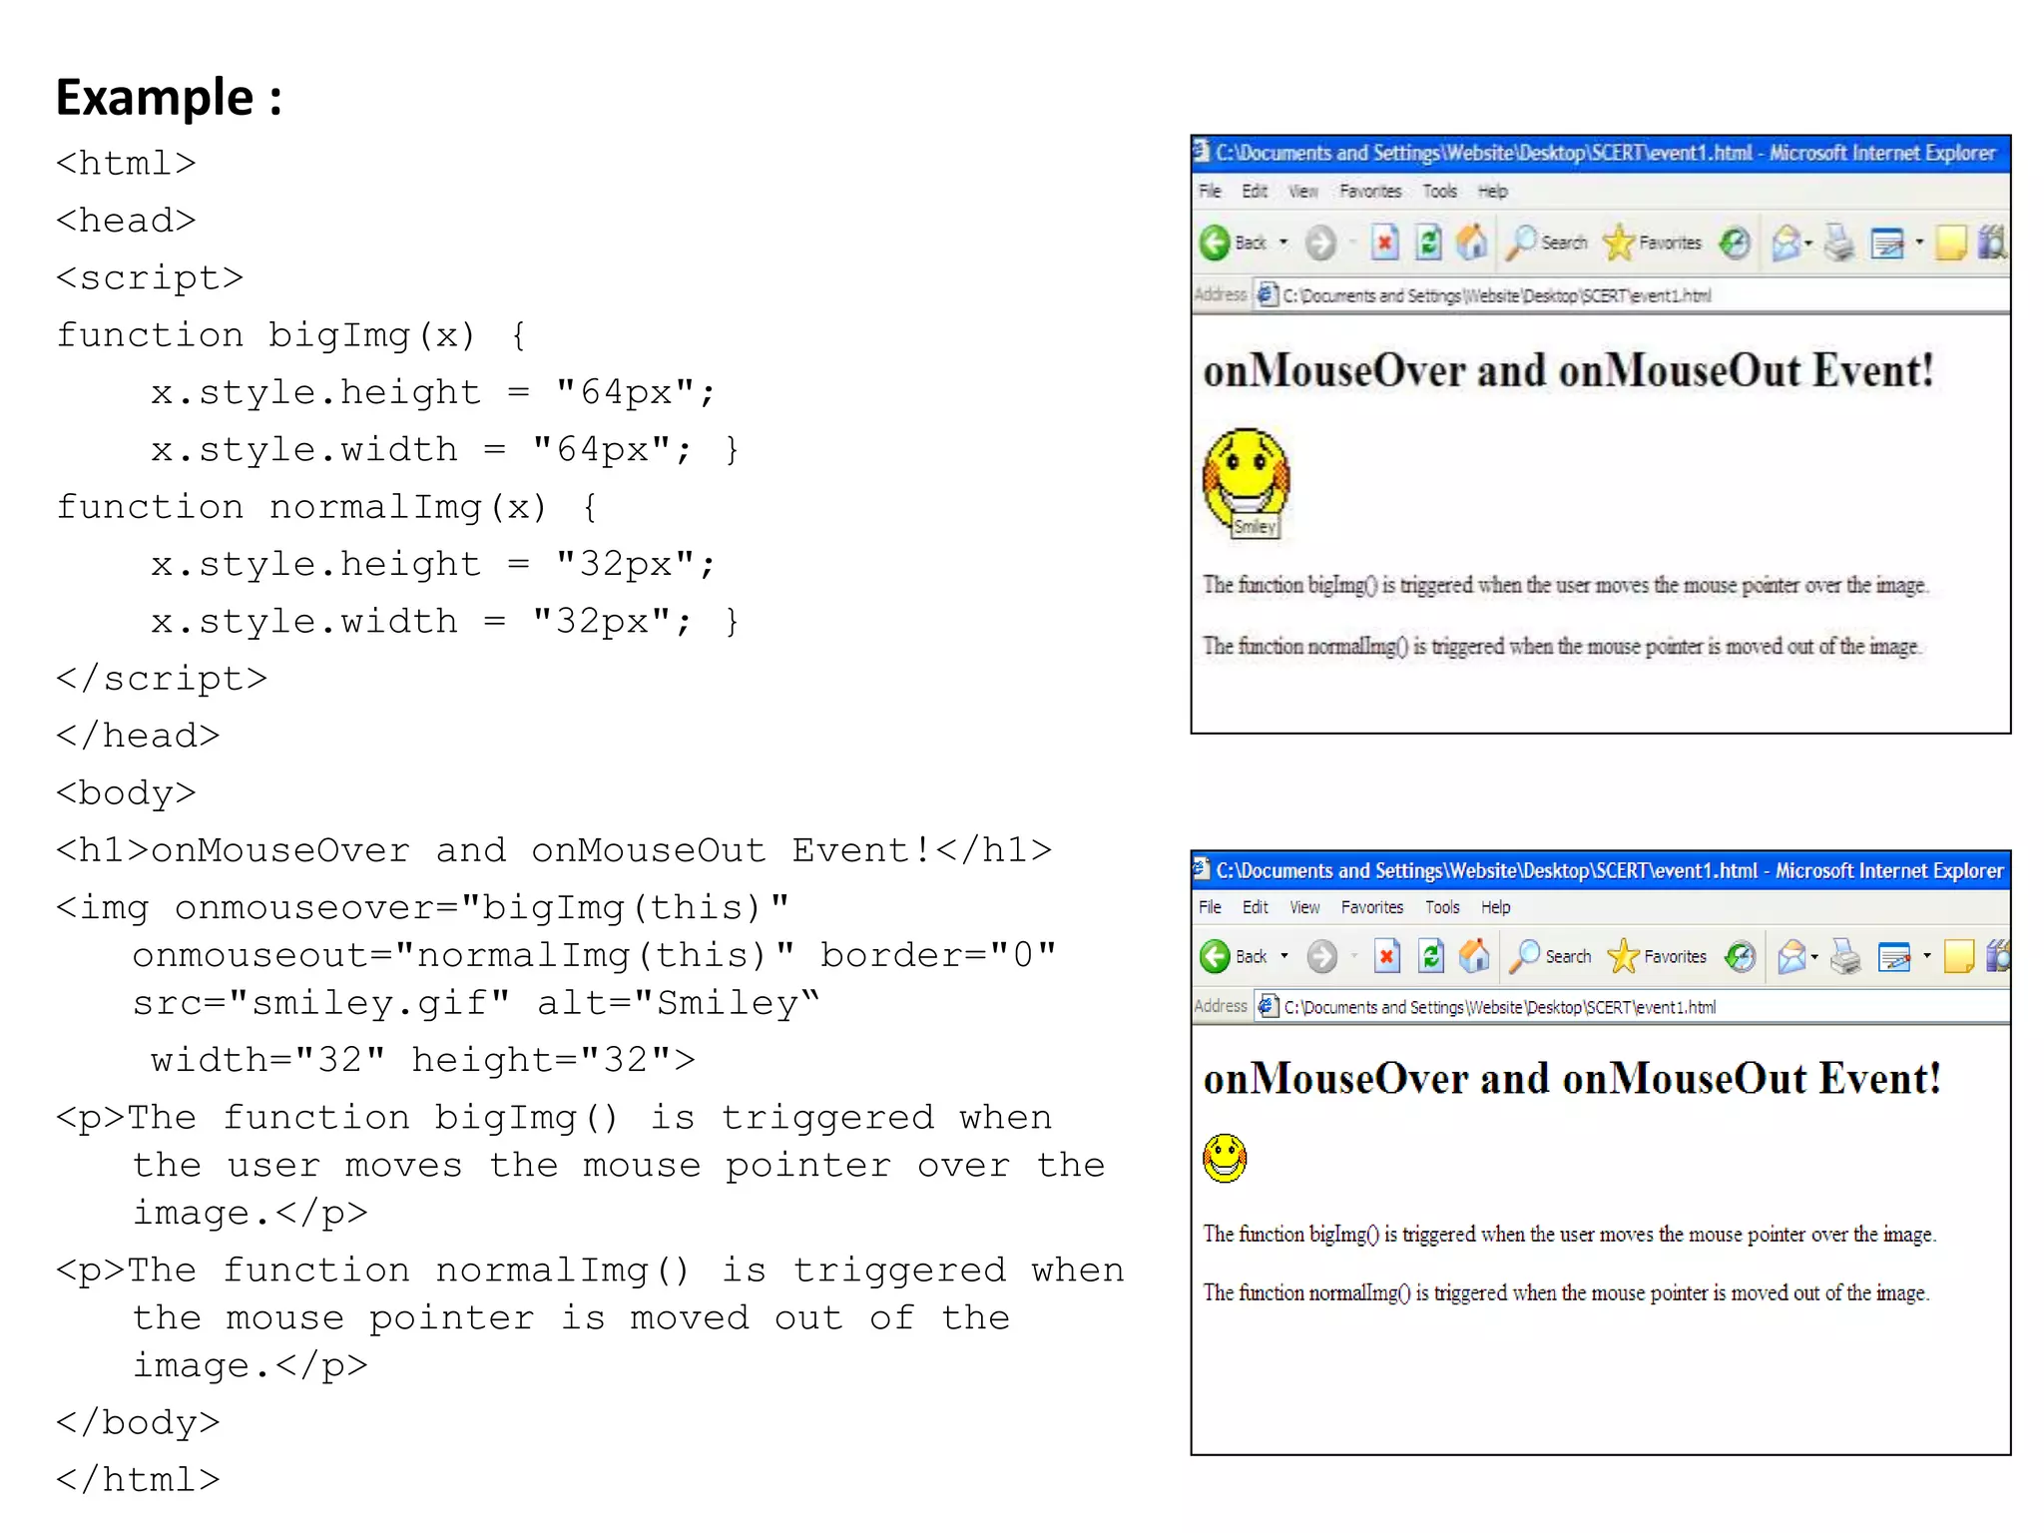Click address bar in upper Internet Explorer window
This screenshot has height=1533, width=2044.
[1631, 295]
